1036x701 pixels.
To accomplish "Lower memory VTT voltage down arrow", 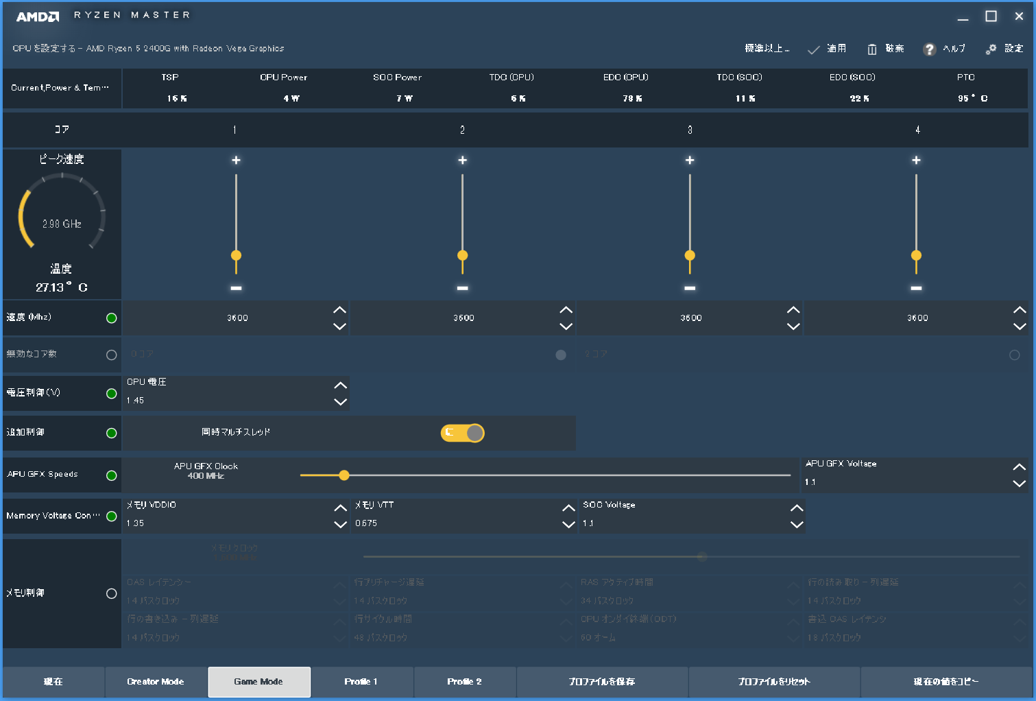I will 568,525.
